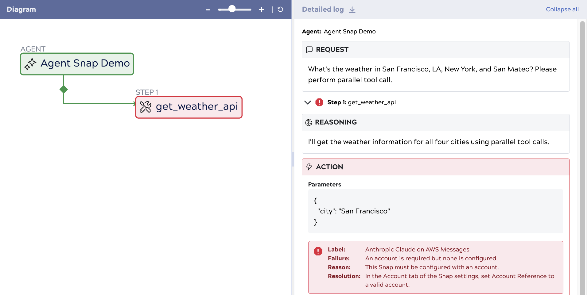Select the get_weather_api step node
587x295 pixels.
[x=189, y=107]
